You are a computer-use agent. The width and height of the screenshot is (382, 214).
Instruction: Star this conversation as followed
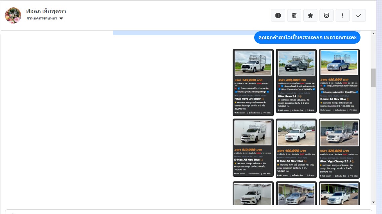[x=310, y=15]
